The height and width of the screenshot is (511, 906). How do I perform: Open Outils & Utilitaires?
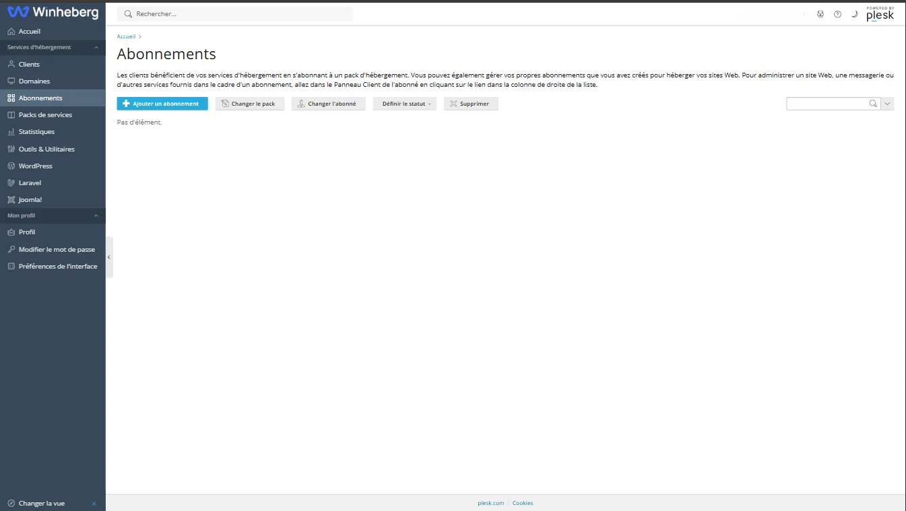tap(53, 149)
